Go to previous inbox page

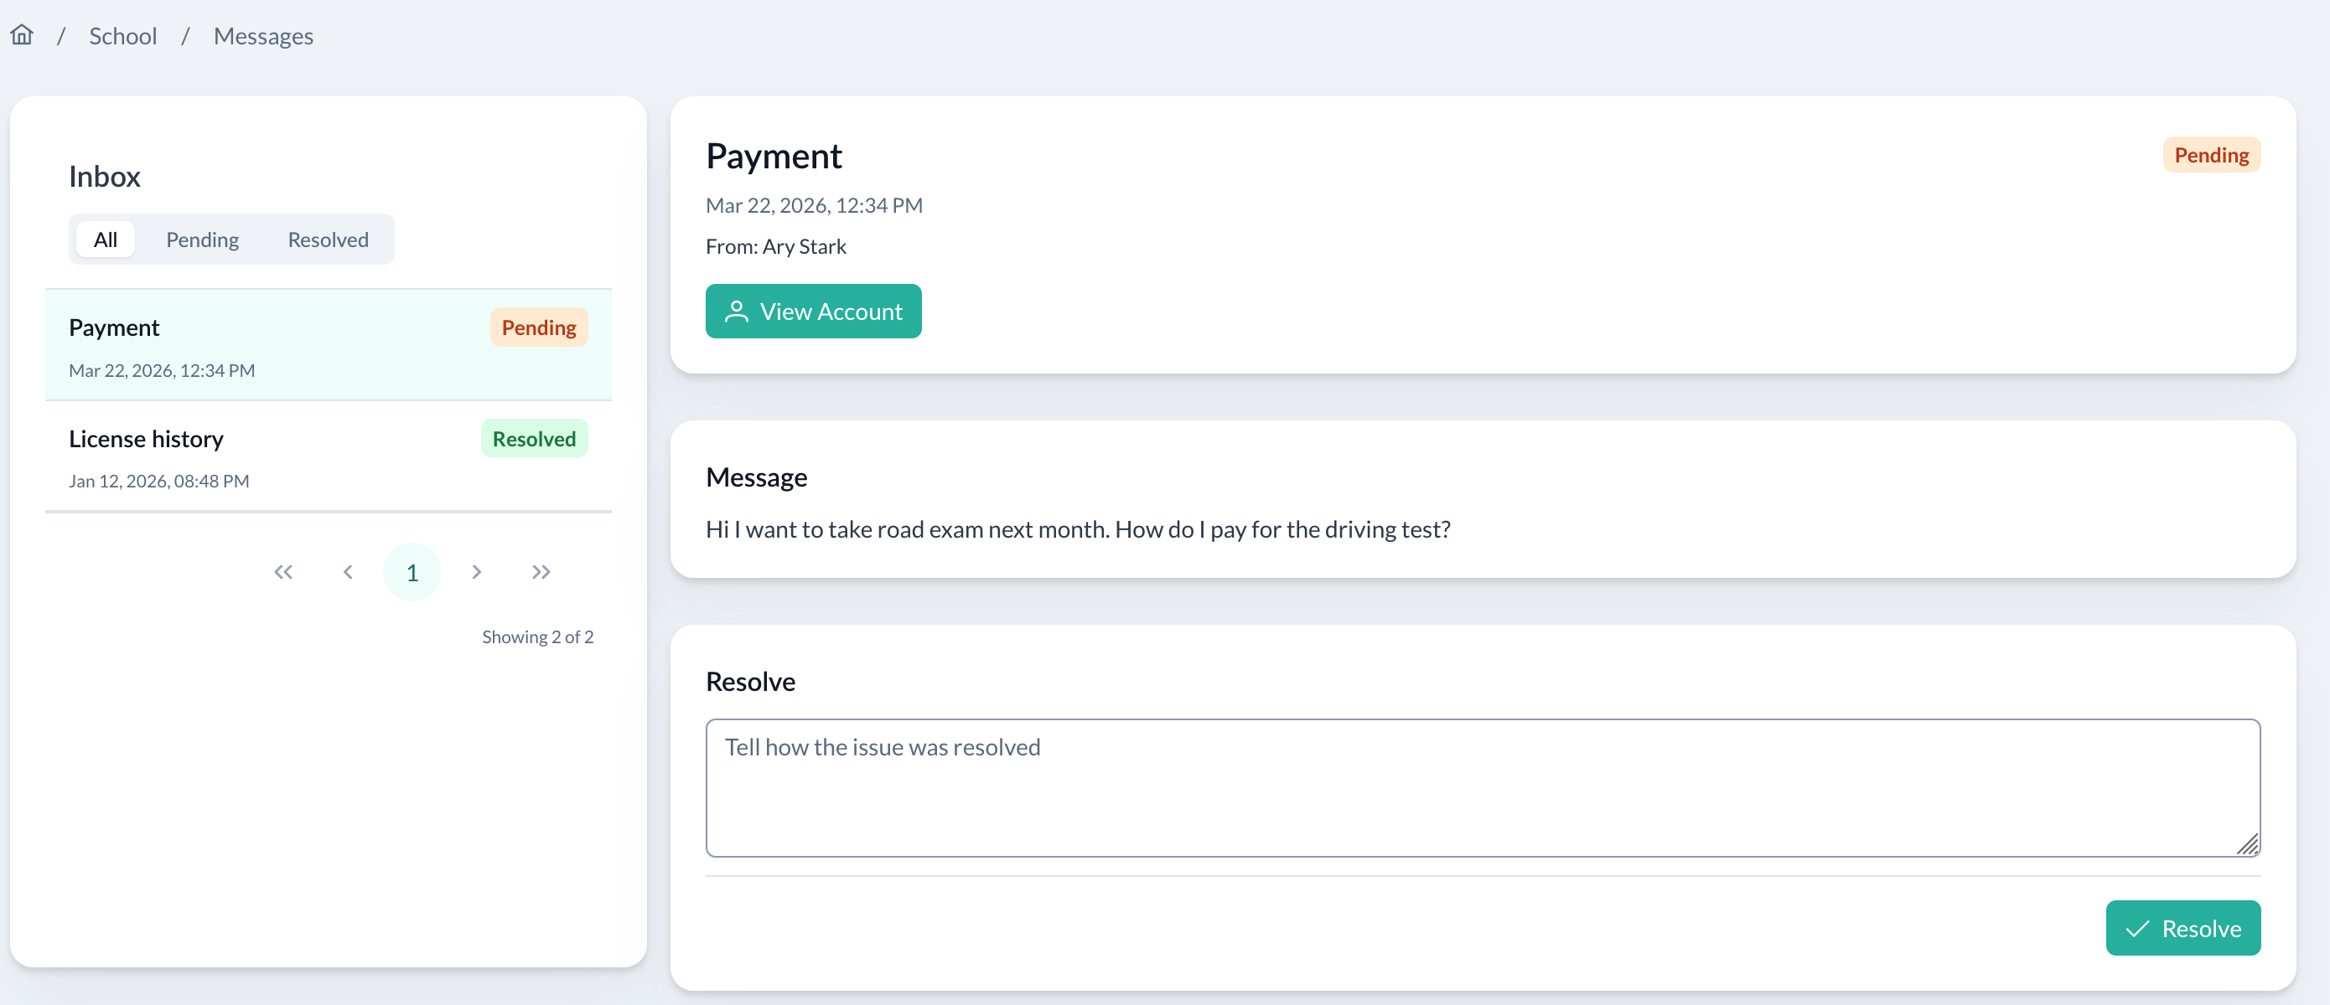pyautogui.click(x=348, y=572)
